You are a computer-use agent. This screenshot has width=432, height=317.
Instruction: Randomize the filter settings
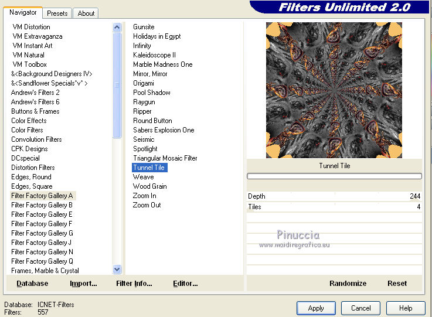click(x=348, y=284)
